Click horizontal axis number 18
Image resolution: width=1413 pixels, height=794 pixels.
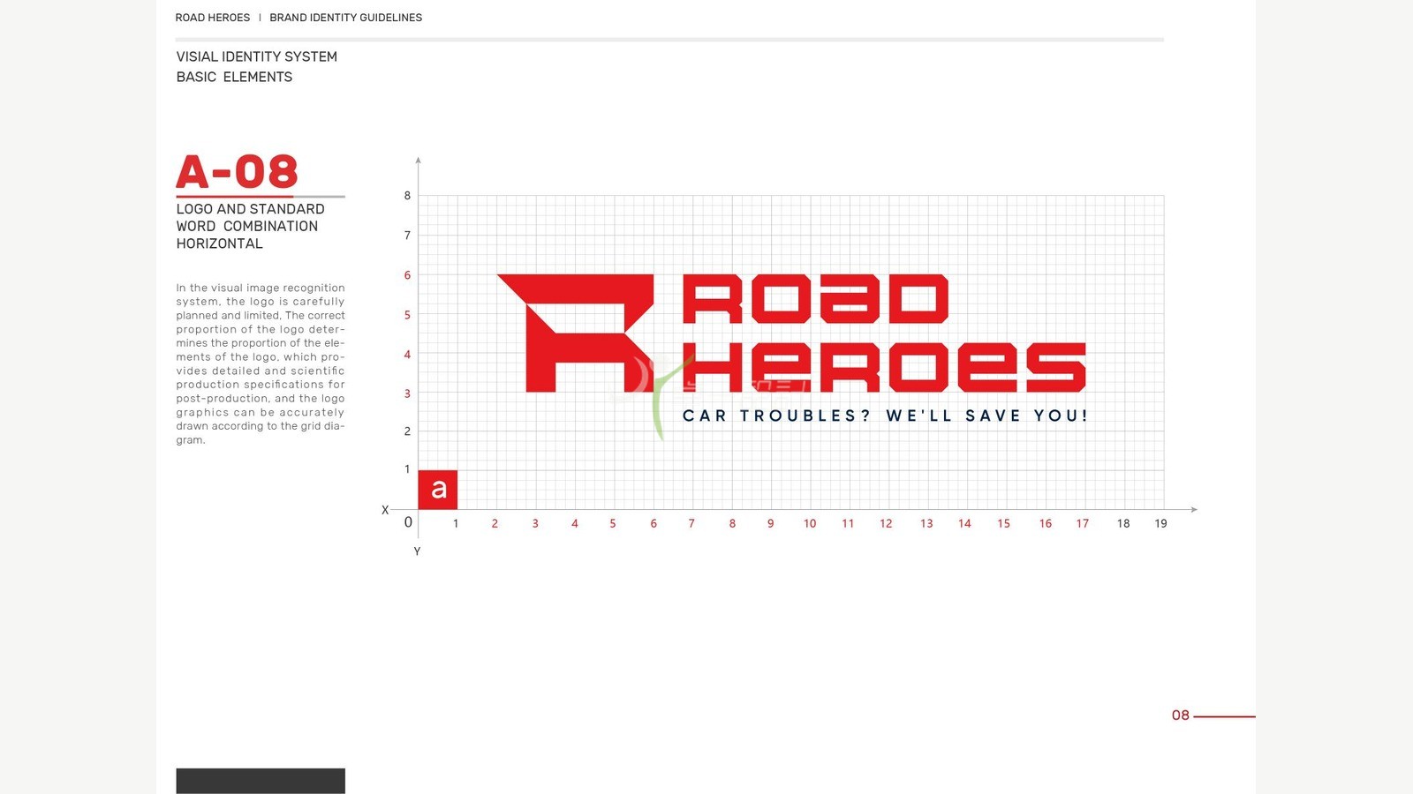point(1122,523)
